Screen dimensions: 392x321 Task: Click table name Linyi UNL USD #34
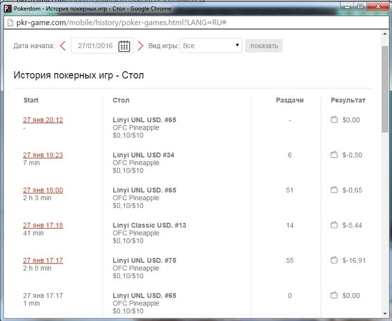point(143,155)
